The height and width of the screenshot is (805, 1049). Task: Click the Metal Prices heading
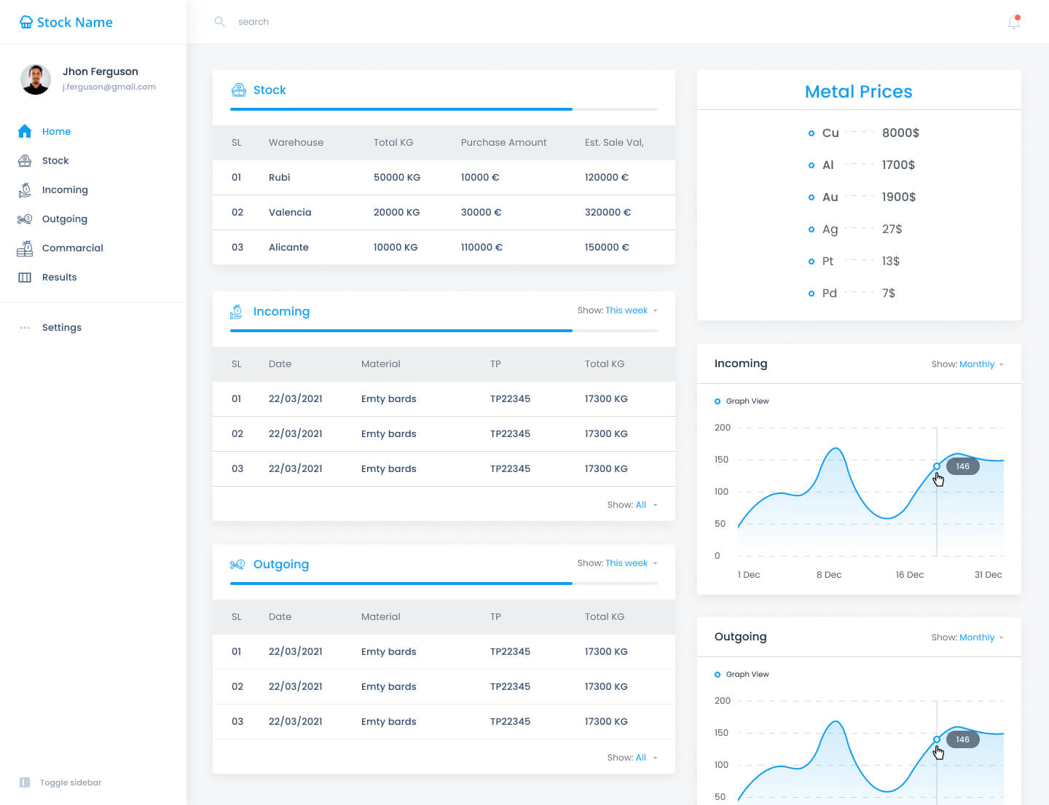(x=858, y=92)
